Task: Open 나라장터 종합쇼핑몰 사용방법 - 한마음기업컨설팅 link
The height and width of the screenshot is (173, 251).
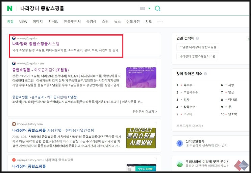Action: [53, 131]
